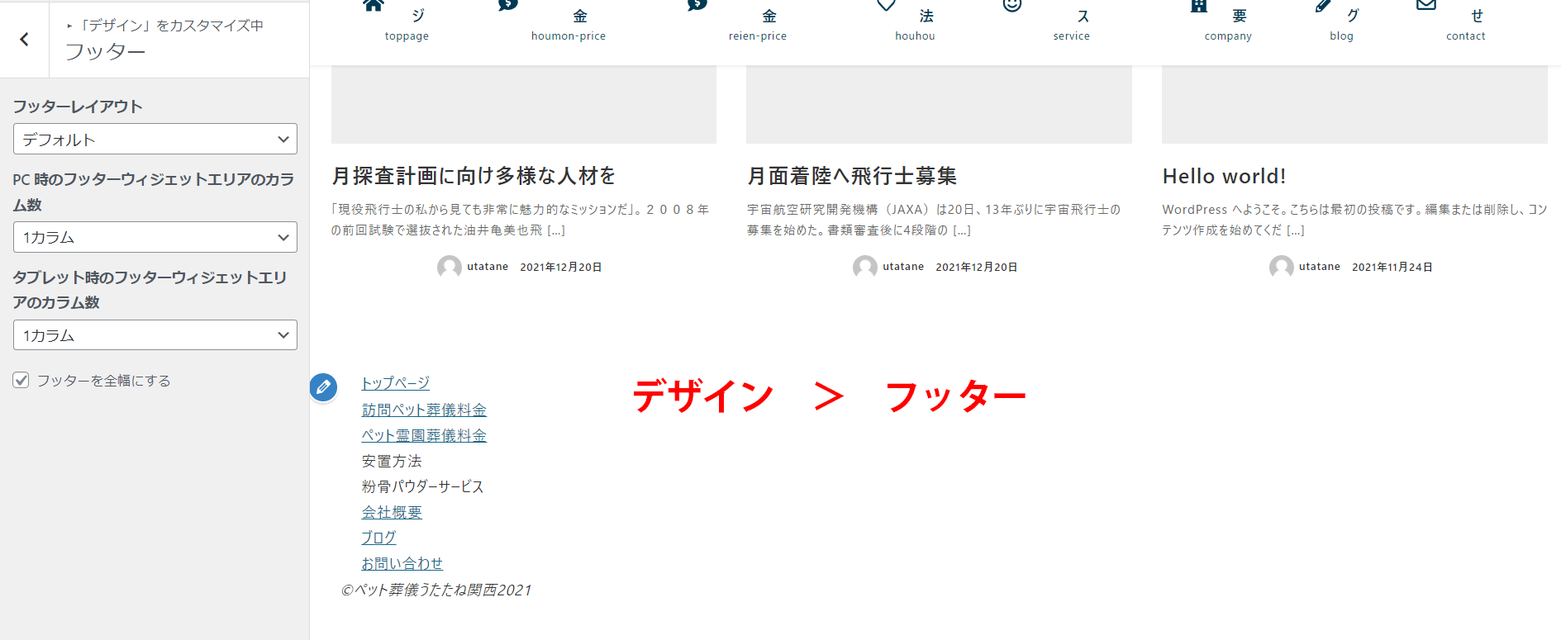Open the フッターレイアウト dropdown set to デフォルト
This screenshot has width=1561, height=640.
pos(155,139)
